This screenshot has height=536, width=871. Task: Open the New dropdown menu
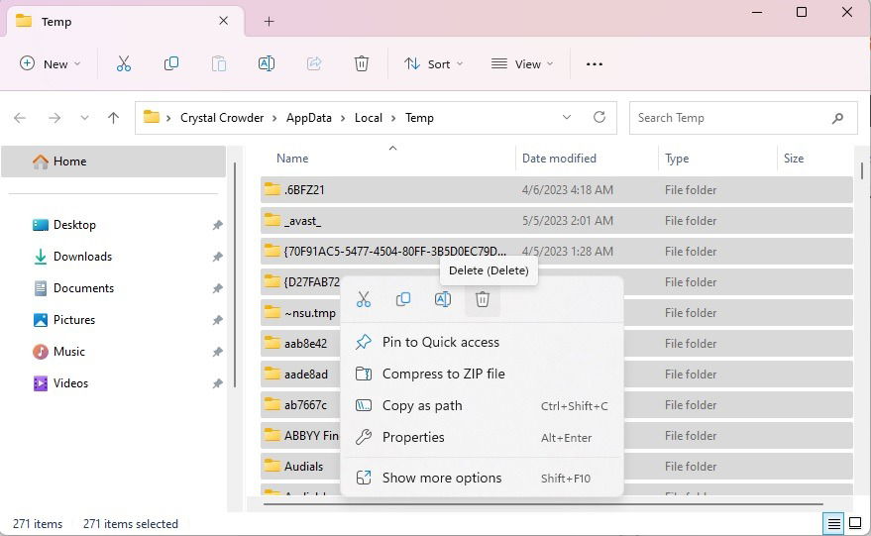tap(50, 63)
